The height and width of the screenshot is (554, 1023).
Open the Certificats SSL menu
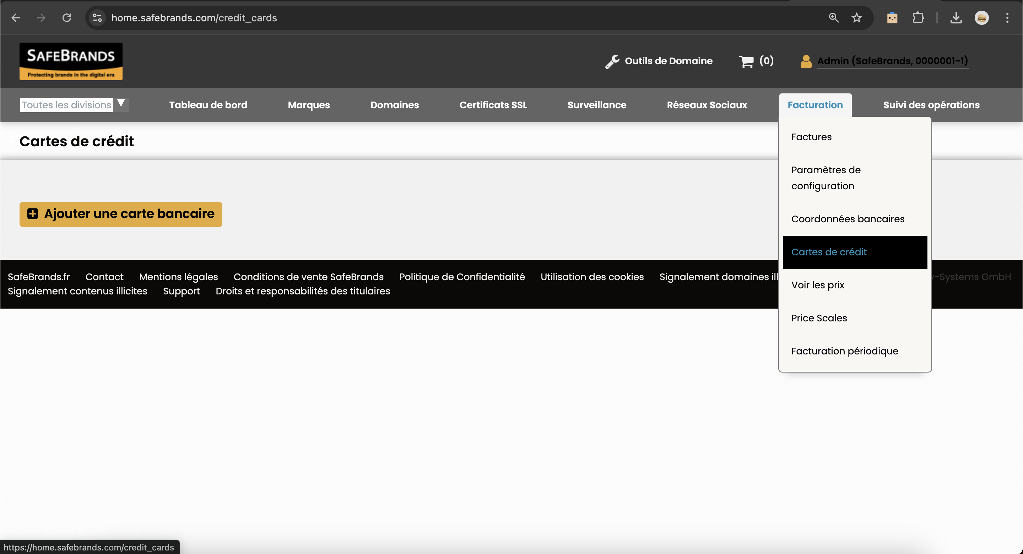(x=493, y=105)
